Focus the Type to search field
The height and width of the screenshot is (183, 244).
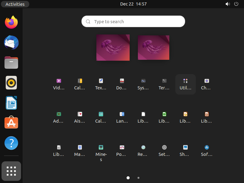point(133,21)
